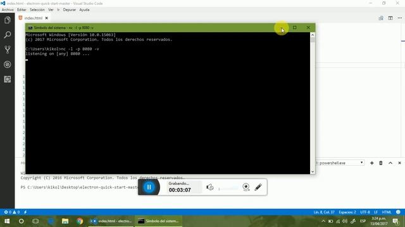Maximize the terminal panel with the chevron up

coord(390,163)
